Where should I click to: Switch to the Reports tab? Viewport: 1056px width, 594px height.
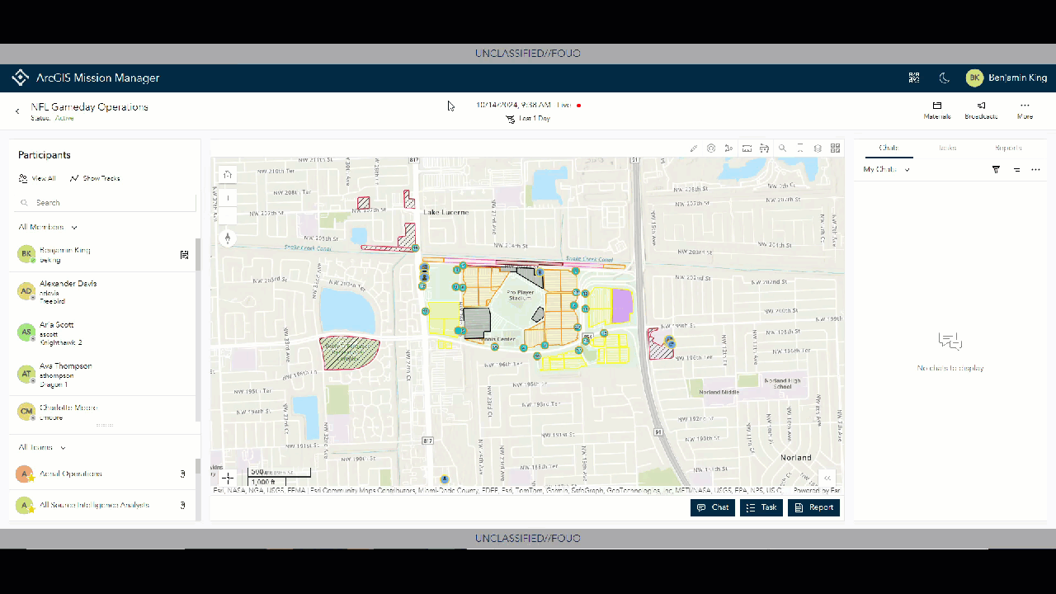point(1008,148)
